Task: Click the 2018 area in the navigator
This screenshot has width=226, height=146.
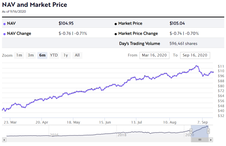Action: click(x=122, y=135)
